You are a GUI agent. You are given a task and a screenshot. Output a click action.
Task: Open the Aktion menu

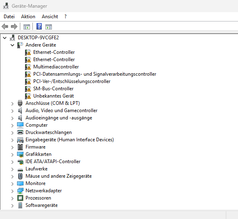coord(28,17)
